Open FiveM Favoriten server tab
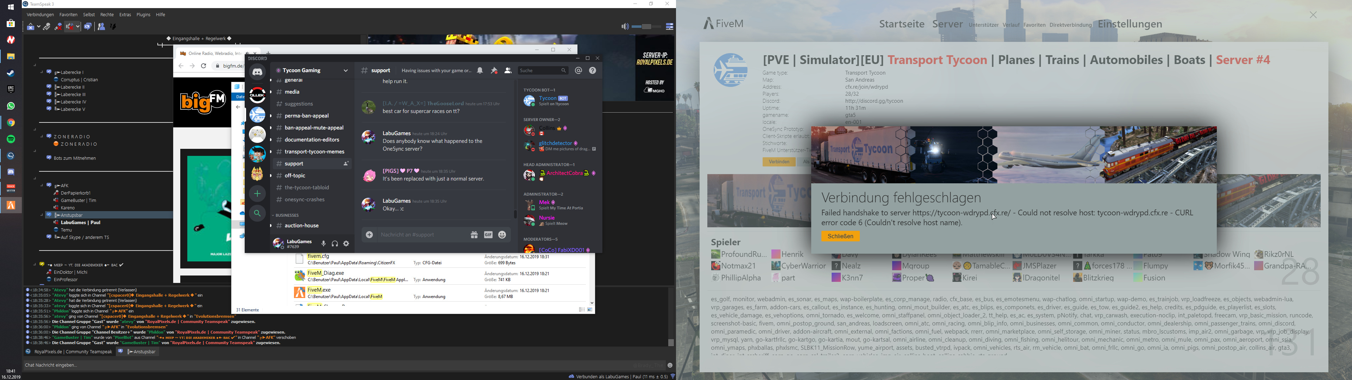 click(x=1034, y=25)
